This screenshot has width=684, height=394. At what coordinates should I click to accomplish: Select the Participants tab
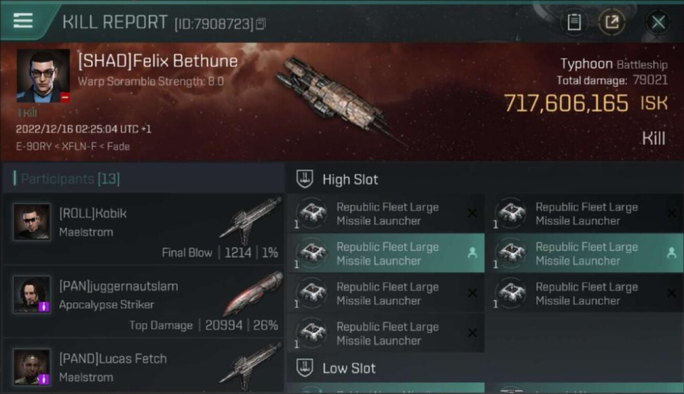(x=70, y=179)
